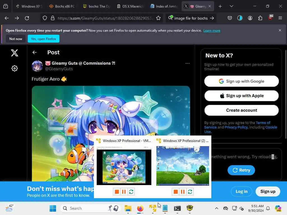Viewport: 287px width, 215px height.
Task: Stop the Windows XP Professional (2) VM
Action: pyautogui.click(x=175, y=191)
